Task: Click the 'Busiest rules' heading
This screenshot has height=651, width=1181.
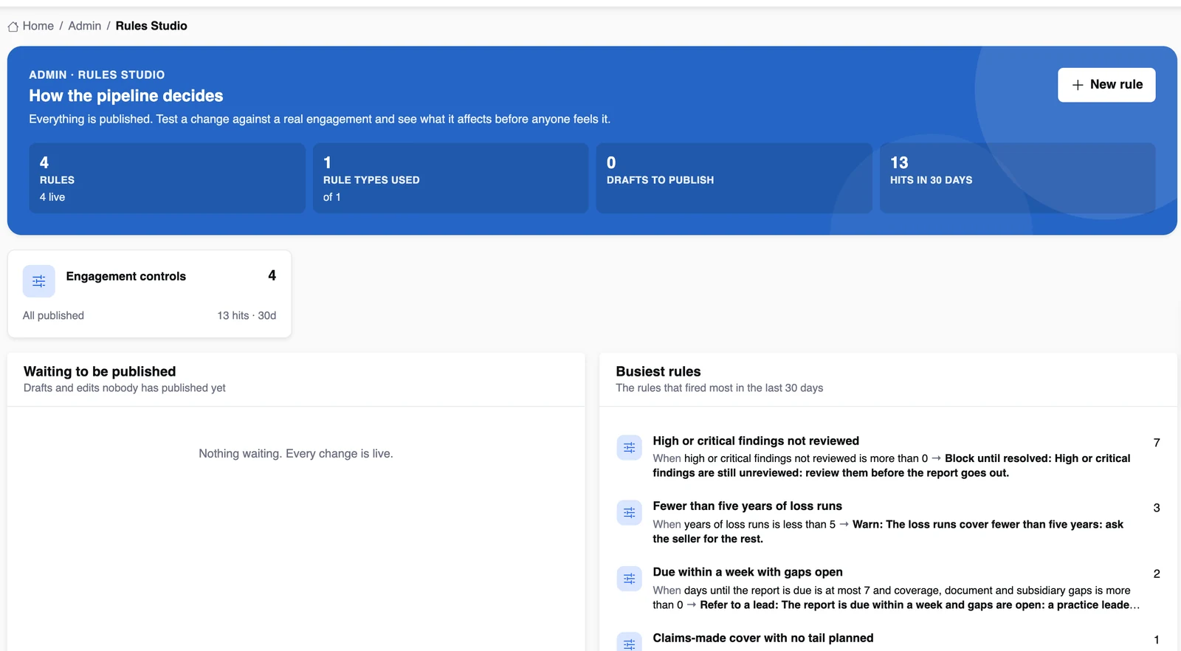Action: pos(658,371)
